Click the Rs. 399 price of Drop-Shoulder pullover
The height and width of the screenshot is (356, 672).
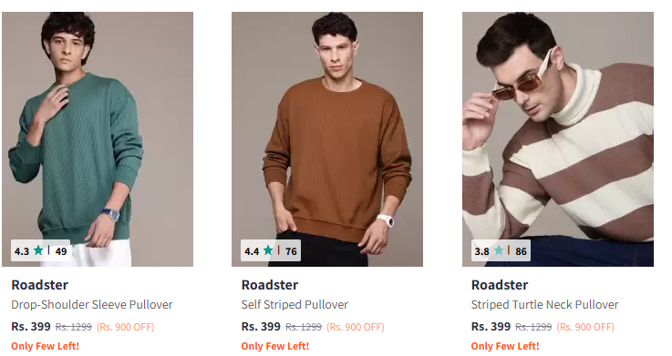click(31, 327)
